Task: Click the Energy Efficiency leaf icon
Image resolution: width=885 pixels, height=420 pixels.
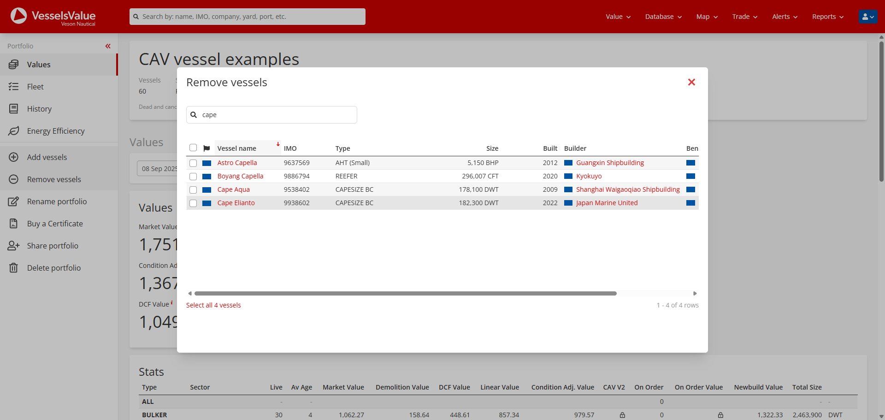Action: pos(14,131)
